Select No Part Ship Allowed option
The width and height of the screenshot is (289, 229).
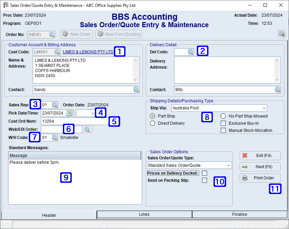[223, 116]
